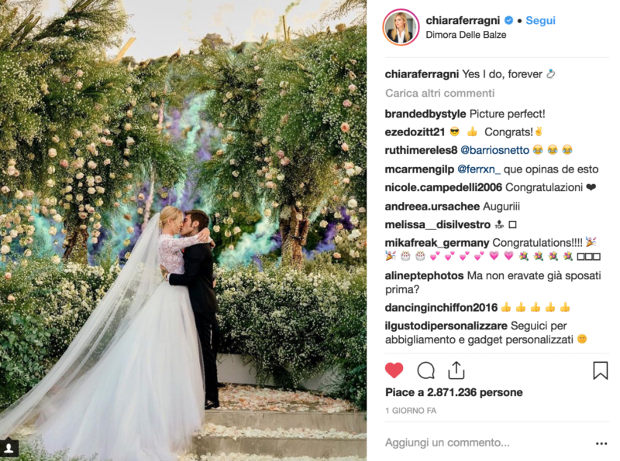The height and width of the screenshot is (461, 620).
Task: Save post with the bookmark icon
Action: coord(600,371)
